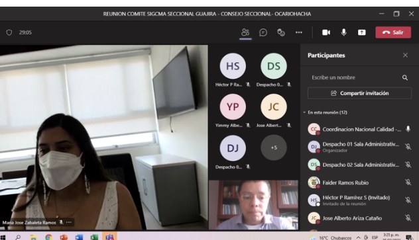Image resolution: width=419 pixels, height=240 pixels.
Task: Open Excel from the Windows taskbar
Action: [94, 237]
